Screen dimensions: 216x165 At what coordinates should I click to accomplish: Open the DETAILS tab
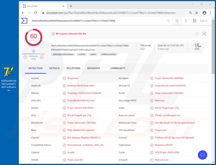54,68
